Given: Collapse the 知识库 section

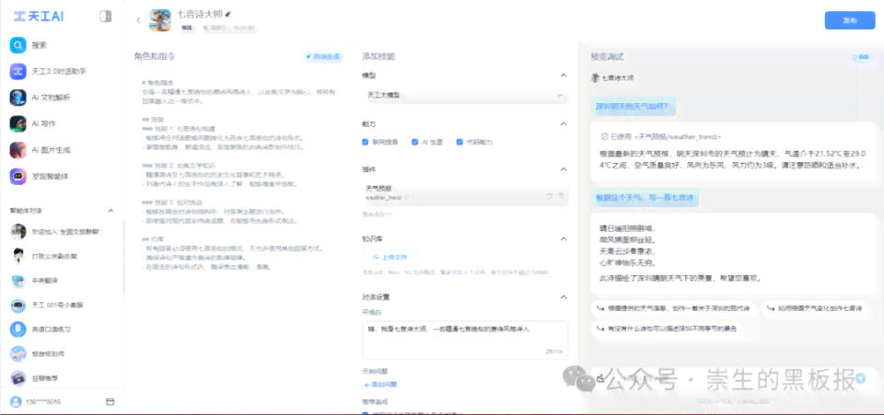Looking at the screenshot, I should [x=564, y=239].
